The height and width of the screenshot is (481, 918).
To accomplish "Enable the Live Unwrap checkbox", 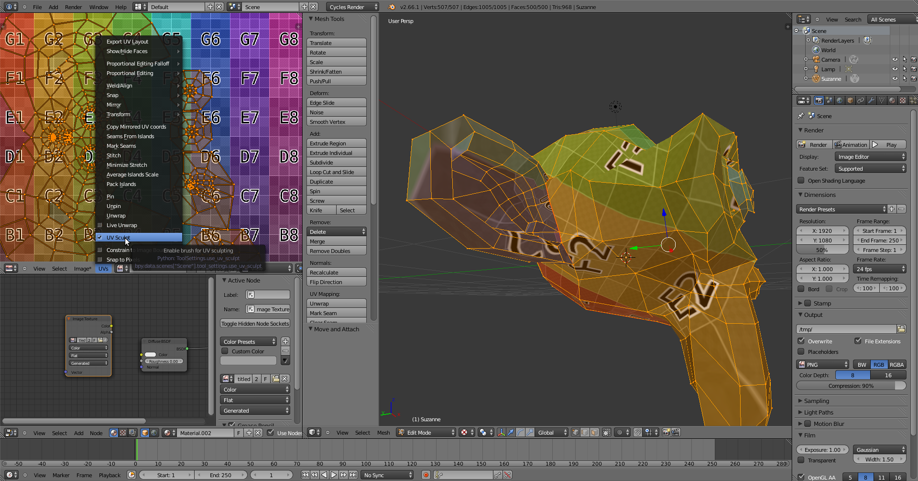I will click(100, 225).
